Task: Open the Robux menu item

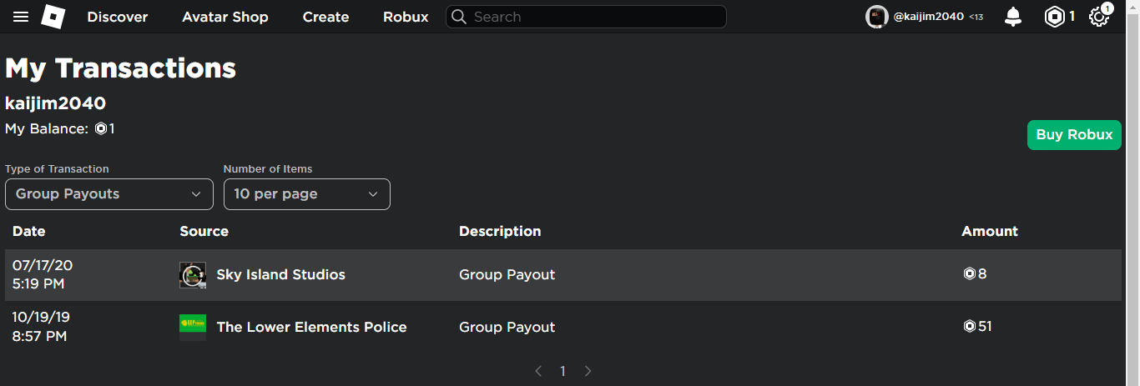Action: (x=406, y=17)
